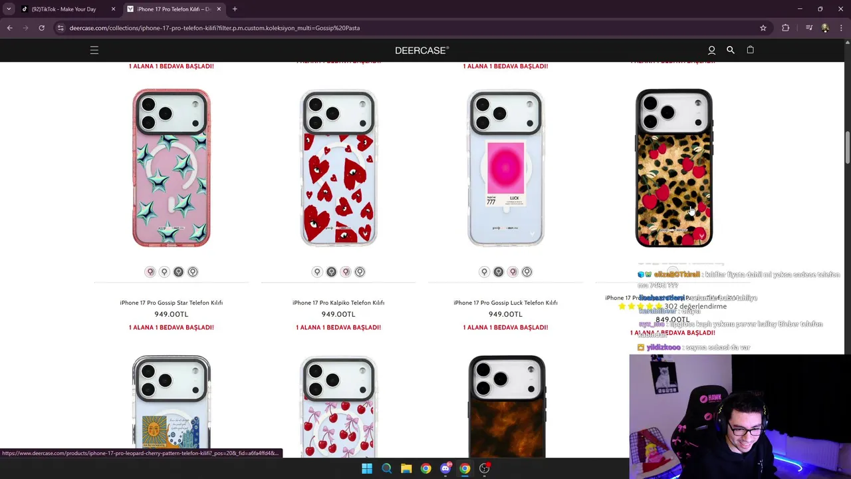
Task: Open iPhone 17 Pro Gossip Luck Telefon Kılıfı link
Action: [x=505, y=303]
